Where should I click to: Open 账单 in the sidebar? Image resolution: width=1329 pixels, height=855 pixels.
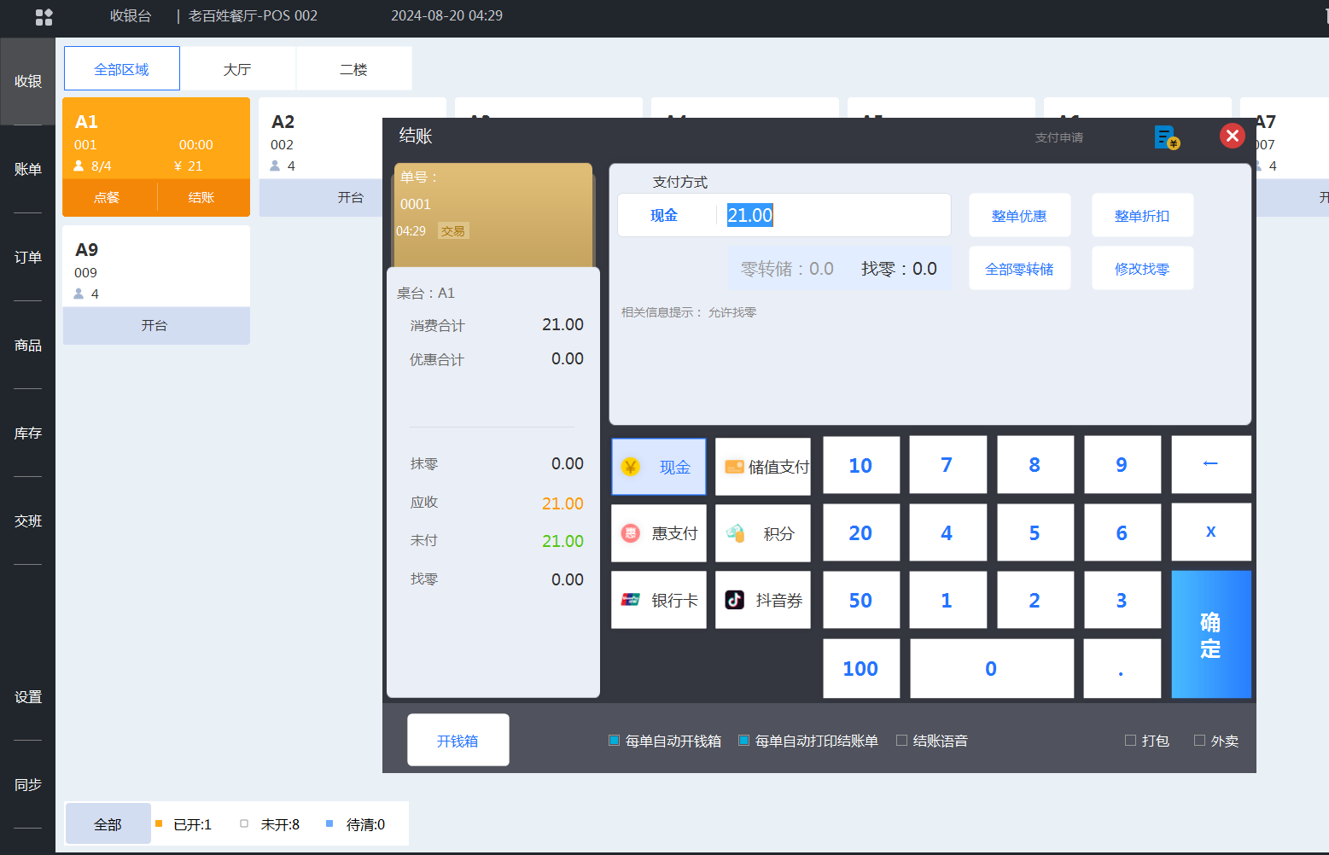pos(28,169)
